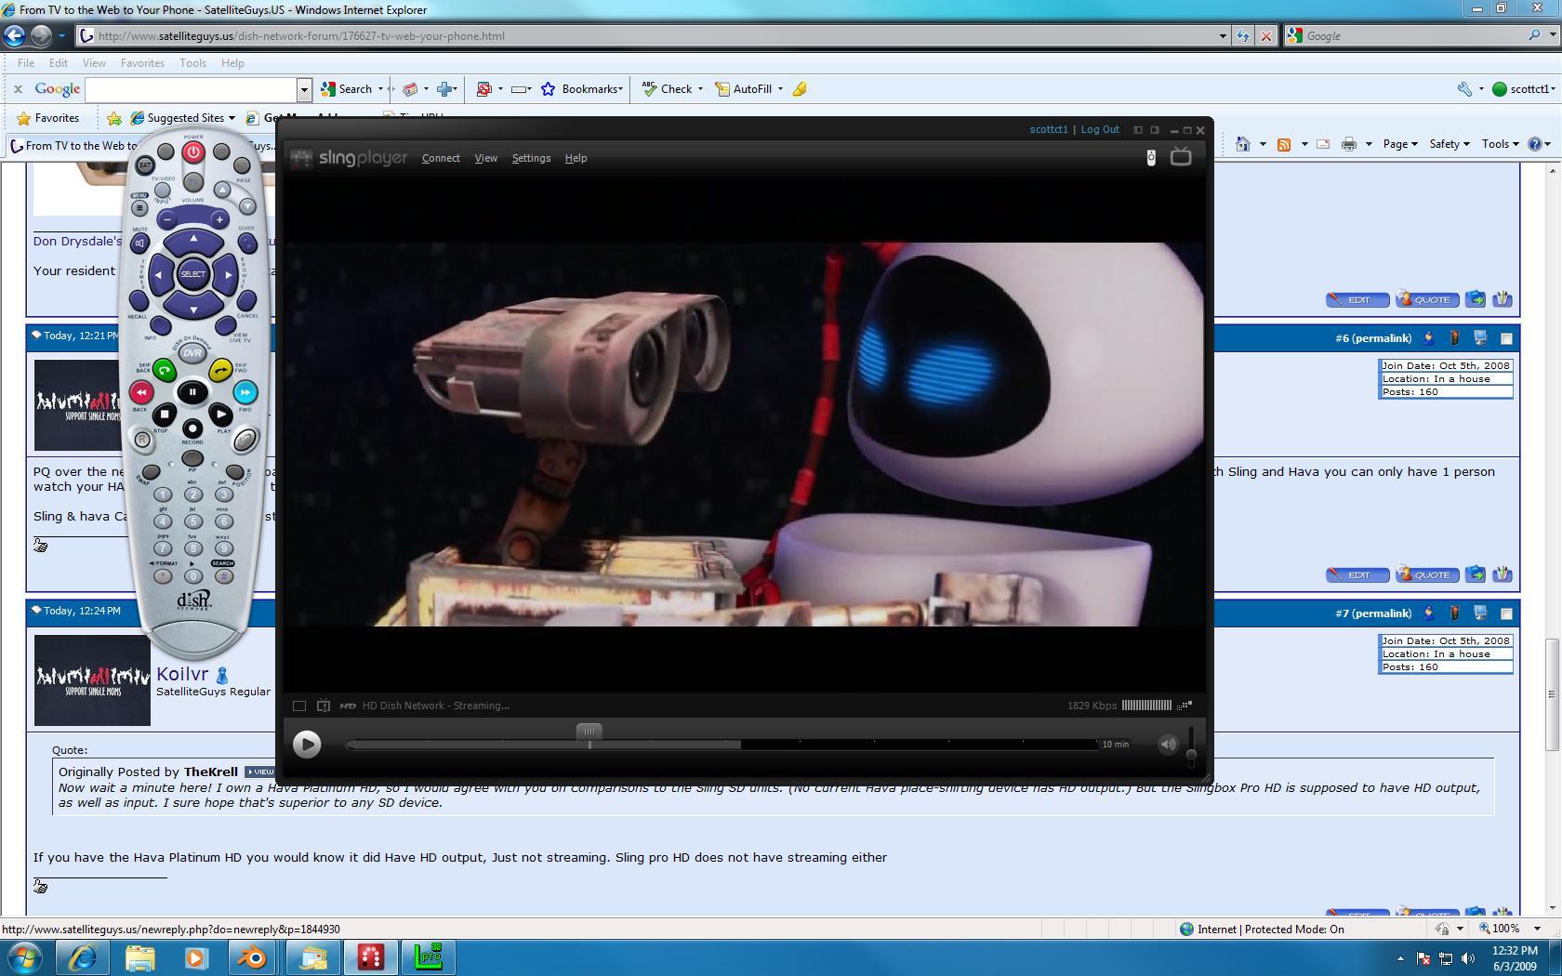The width and height of the screenshot is (1562, 976).
Task: Open the IE File menu
Action: [x=26, y=63]
